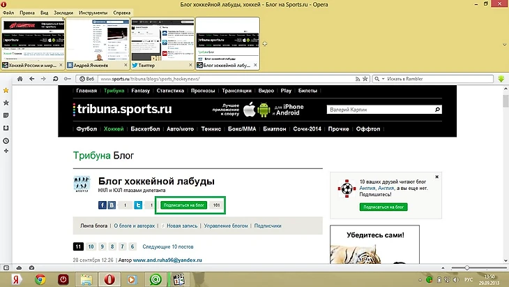Click the password wand key icon
509x287 pixels.
[67, 79]
